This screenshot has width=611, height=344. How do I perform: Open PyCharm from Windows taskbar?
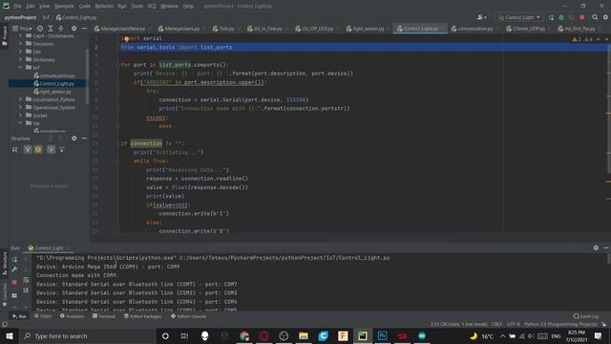coord(363,335)
